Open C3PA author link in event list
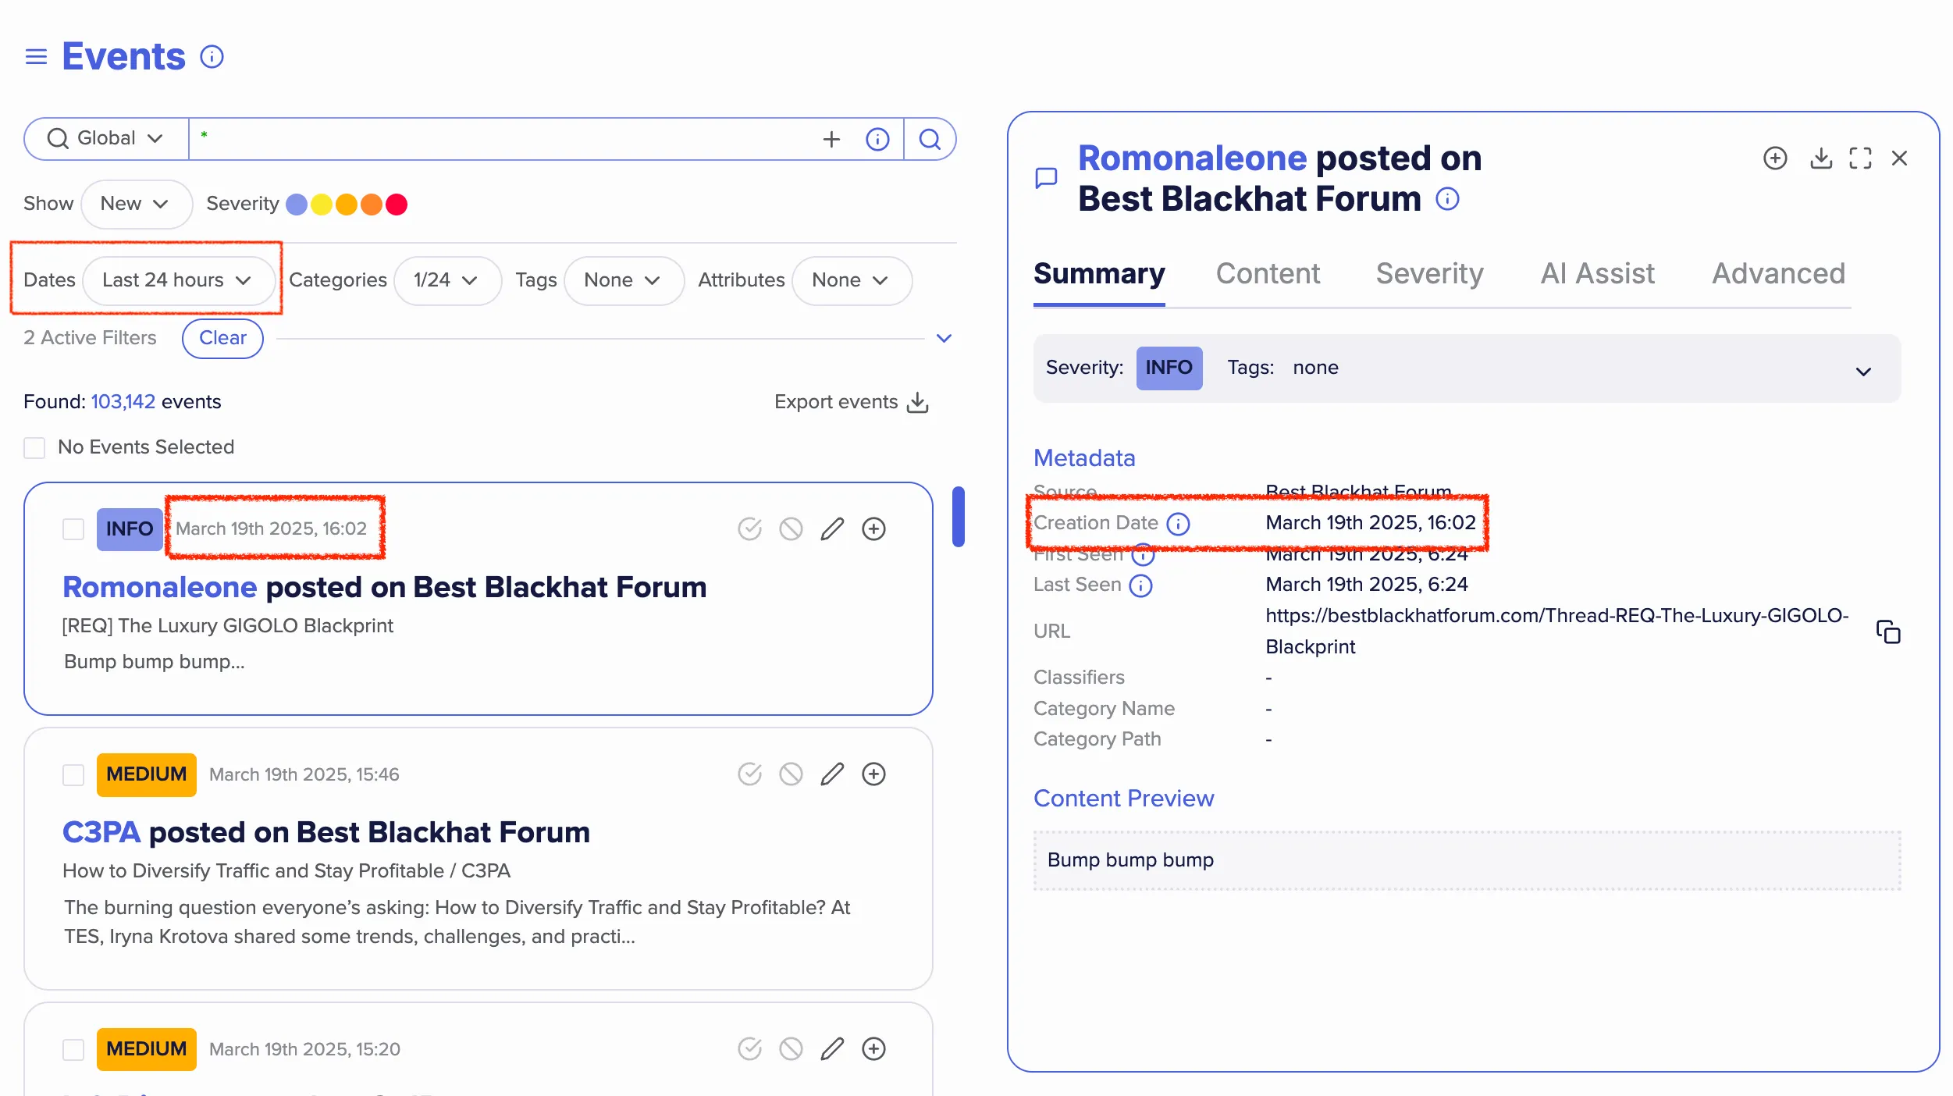 [101, 832]
